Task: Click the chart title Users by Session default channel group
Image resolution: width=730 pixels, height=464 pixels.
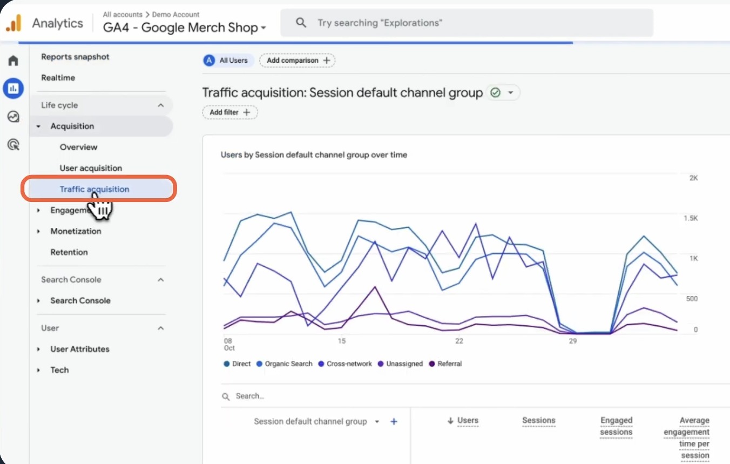Action: (x=314, y=155)
